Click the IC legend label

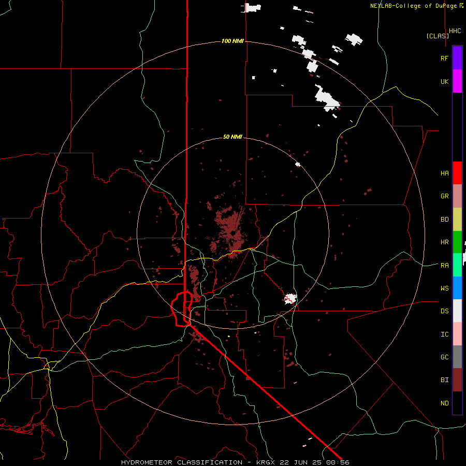(x=445, y=334)
